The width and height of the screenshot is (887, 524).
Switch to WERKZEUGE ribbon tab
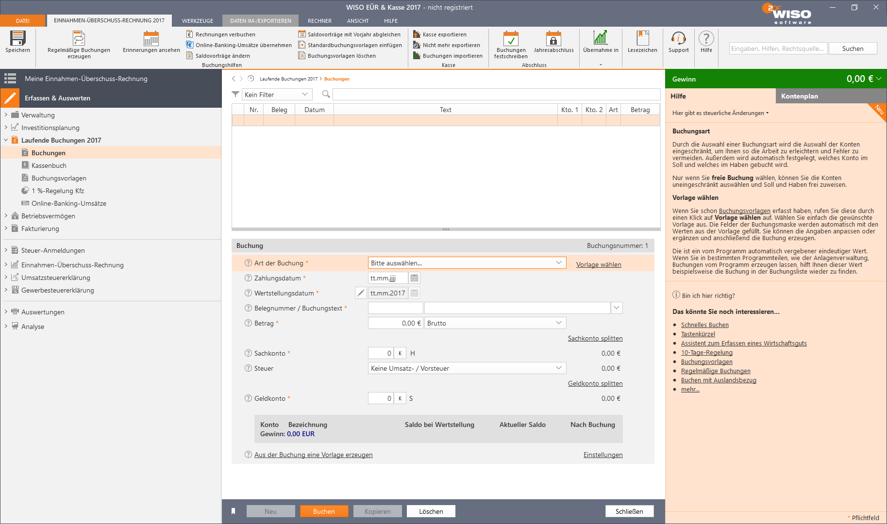(198, 21)
